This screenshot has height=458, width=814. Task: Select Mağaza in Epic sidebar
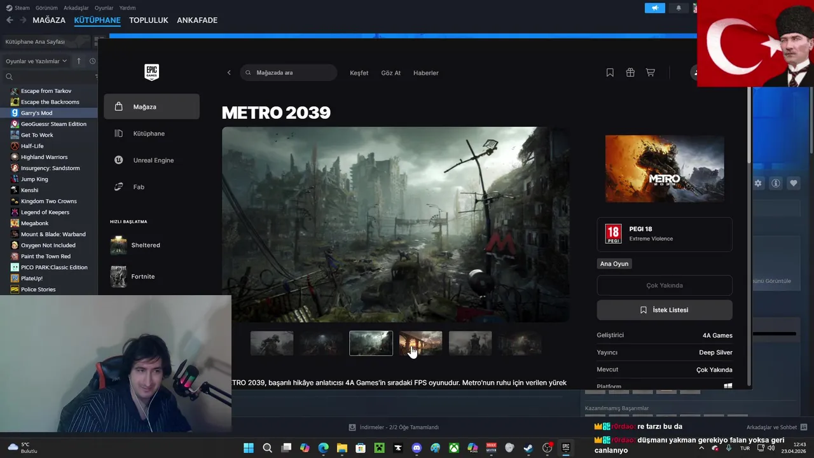(x=151, y=107)
